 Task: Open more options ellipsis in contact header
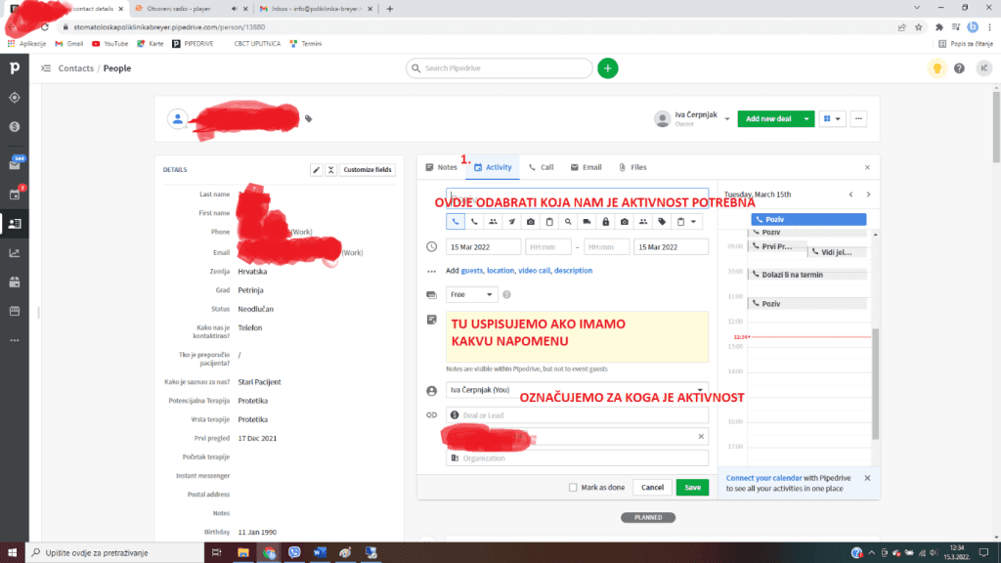click(858, 118)
